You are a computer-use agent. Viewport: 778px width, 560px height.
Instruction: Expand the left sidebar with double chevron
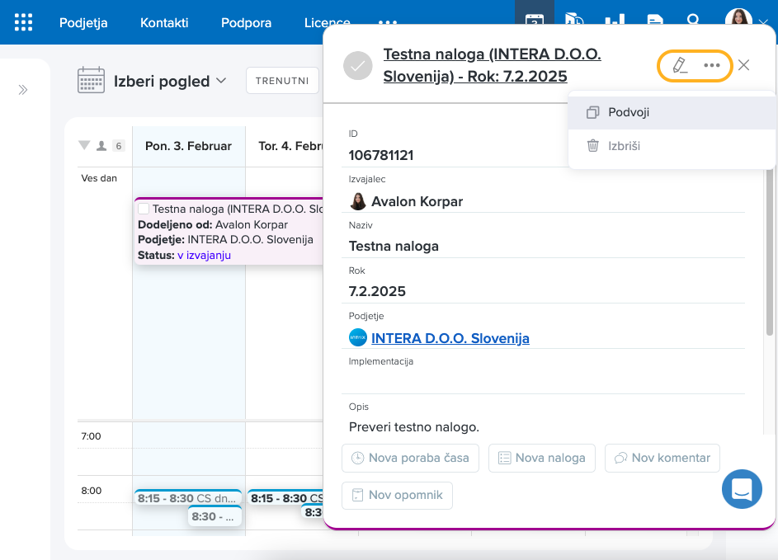click(23, 90)
